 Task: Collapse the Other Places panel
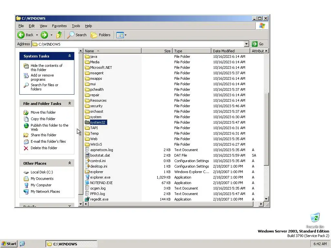70,163
